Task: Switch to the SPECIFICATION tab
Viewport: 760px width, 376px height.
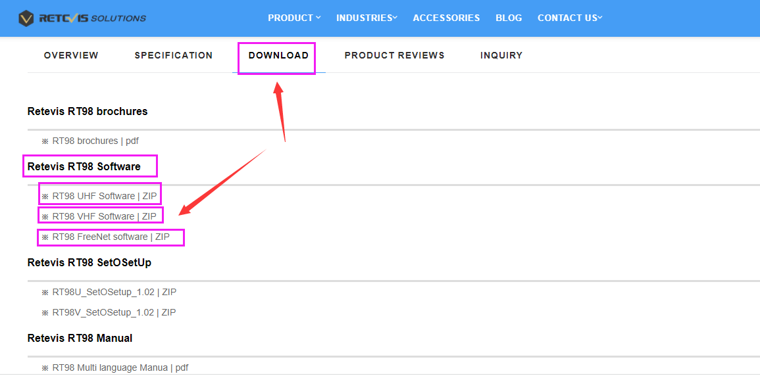Action: coord(174,56)
